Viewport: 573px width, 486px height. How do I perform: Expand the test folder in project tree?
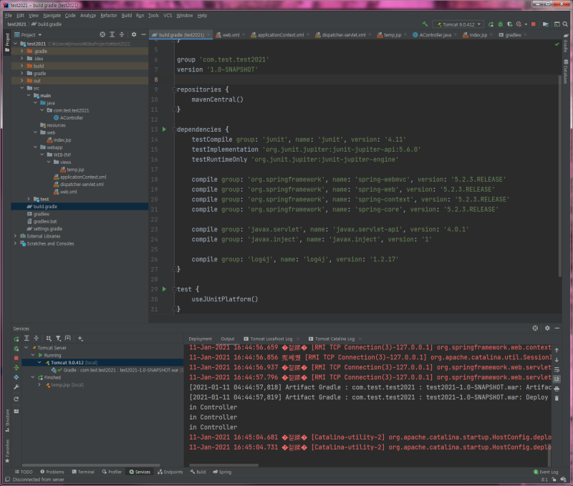(x=29, y=199)
